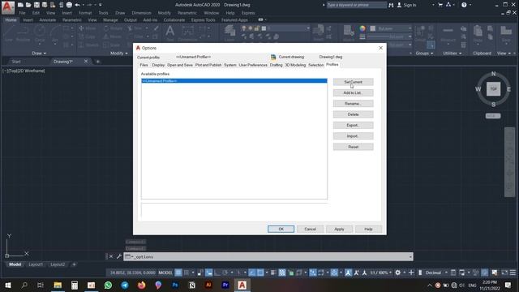Switch to the Files tab in the Options dialog
The image size is (519, 292).
coord(144,65)
